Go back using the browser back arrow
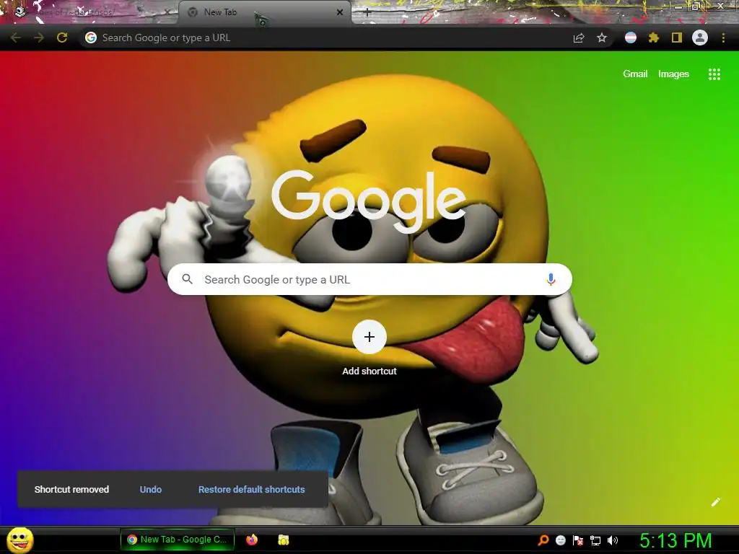The image size is (739, 554). [16, 38]
